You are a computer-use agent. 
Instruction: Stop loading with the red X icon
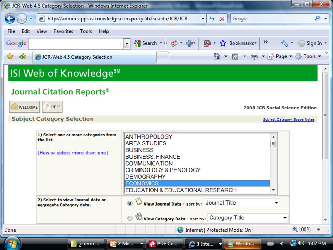click(222, 19)
